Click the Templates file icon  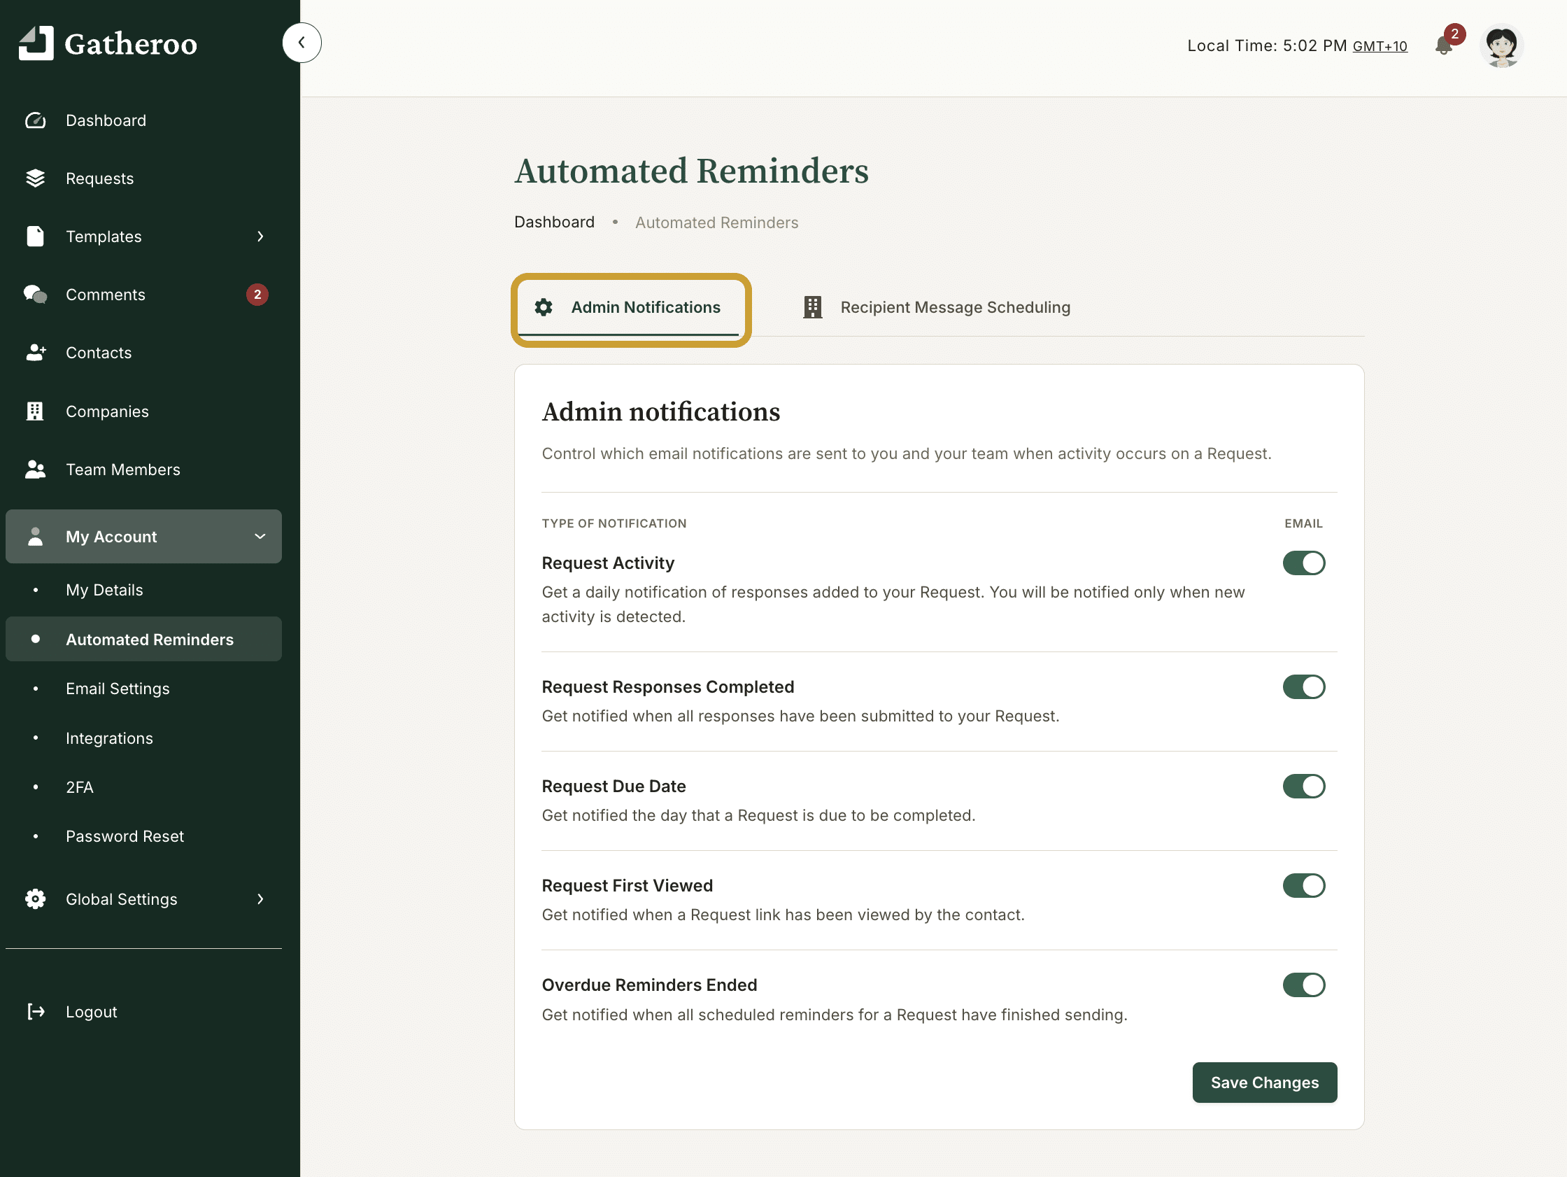coord(36,237)
